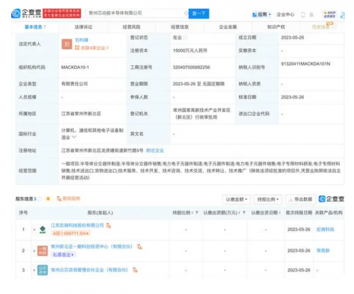The height and width of the screenshot is (294, 354).
Task: Expand the 应用 menu in the header
Action: pyautogui.click(x=262, y=14)
